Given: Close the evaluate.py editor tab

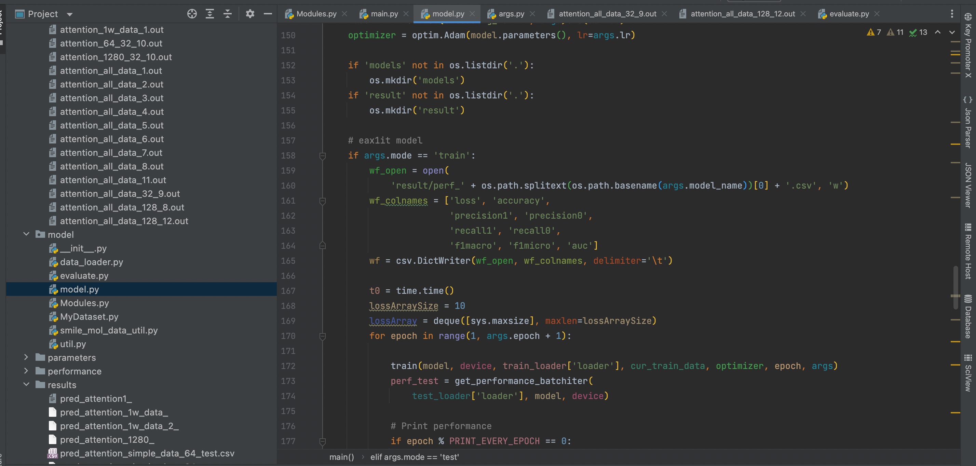Looking at the screenshot, I should 877,14.
